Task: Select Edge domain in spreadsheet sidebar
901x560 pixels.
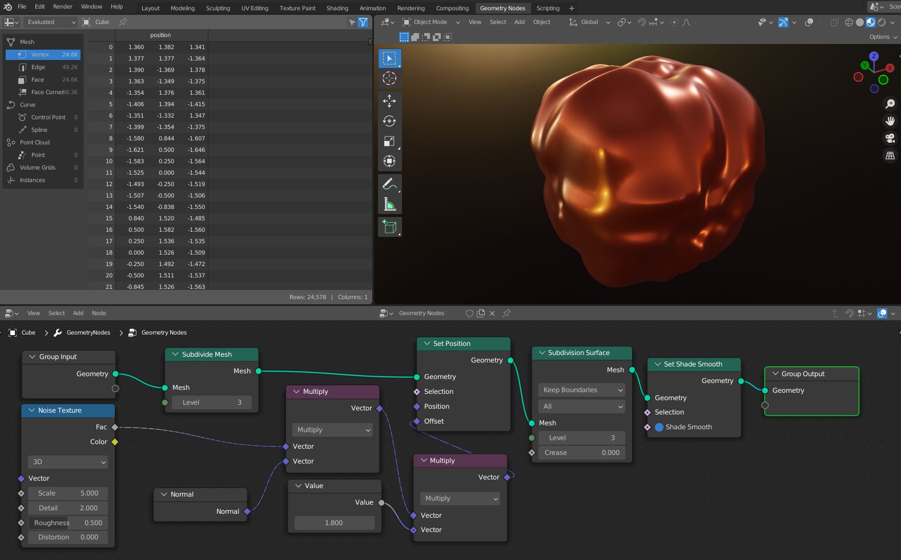Action: [38, 67]
